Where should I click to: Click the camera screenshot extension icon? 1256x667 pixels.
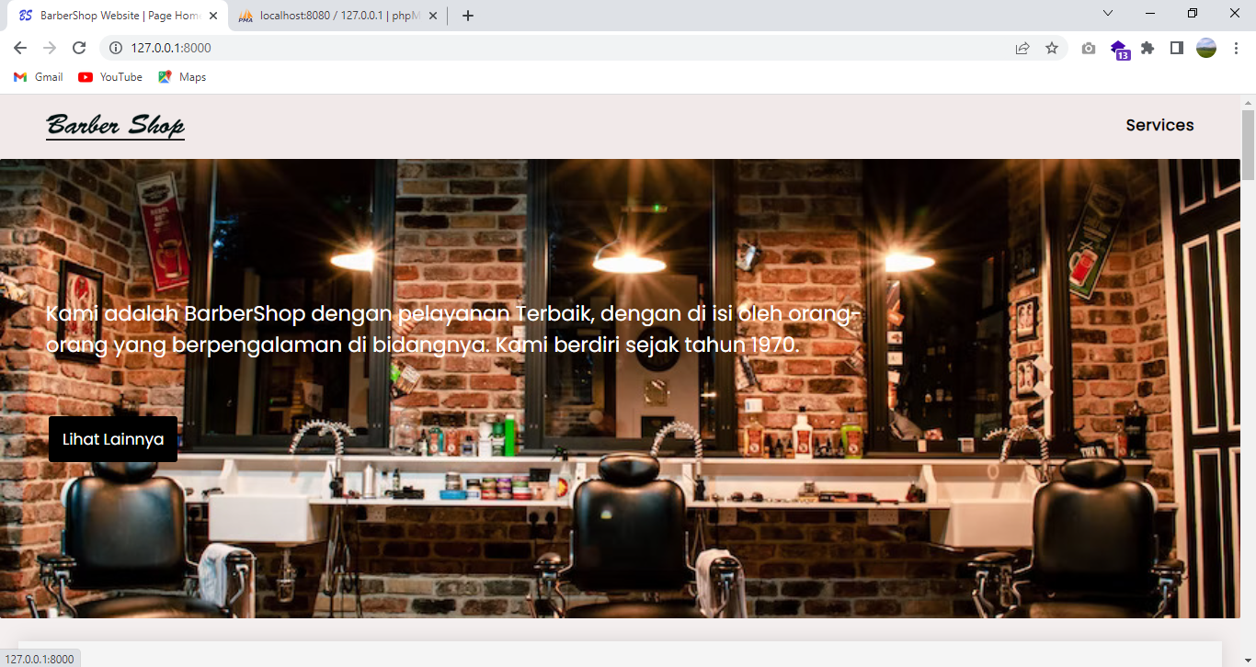pos(1089,48)
